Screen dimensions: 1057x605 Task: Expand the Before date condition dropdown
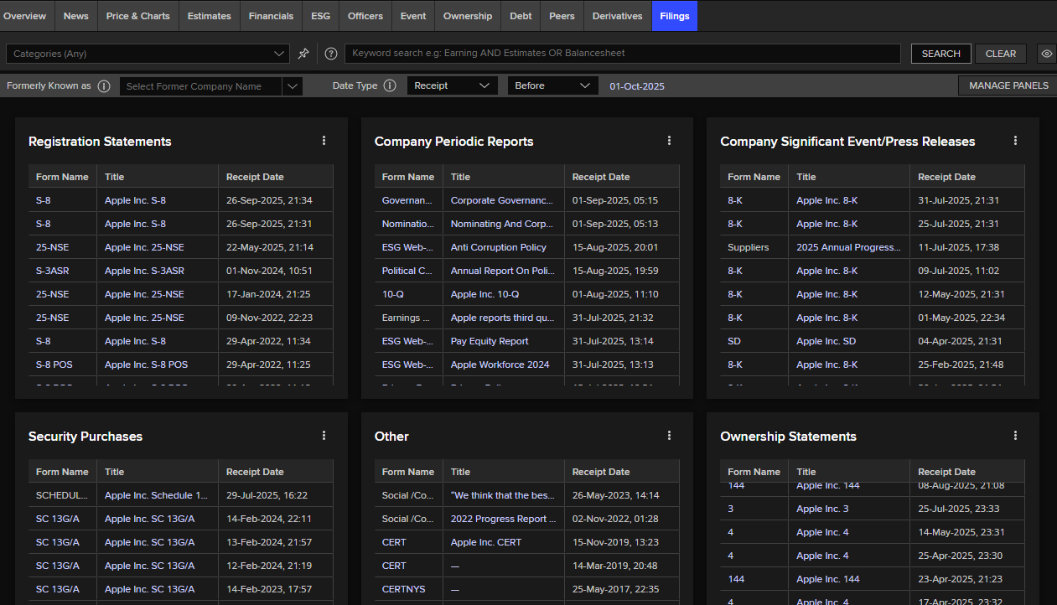(x=552, y=85)
